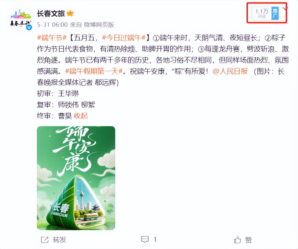
Task: View the 1.1万 阅读 read count
Action: pos(262,13)
